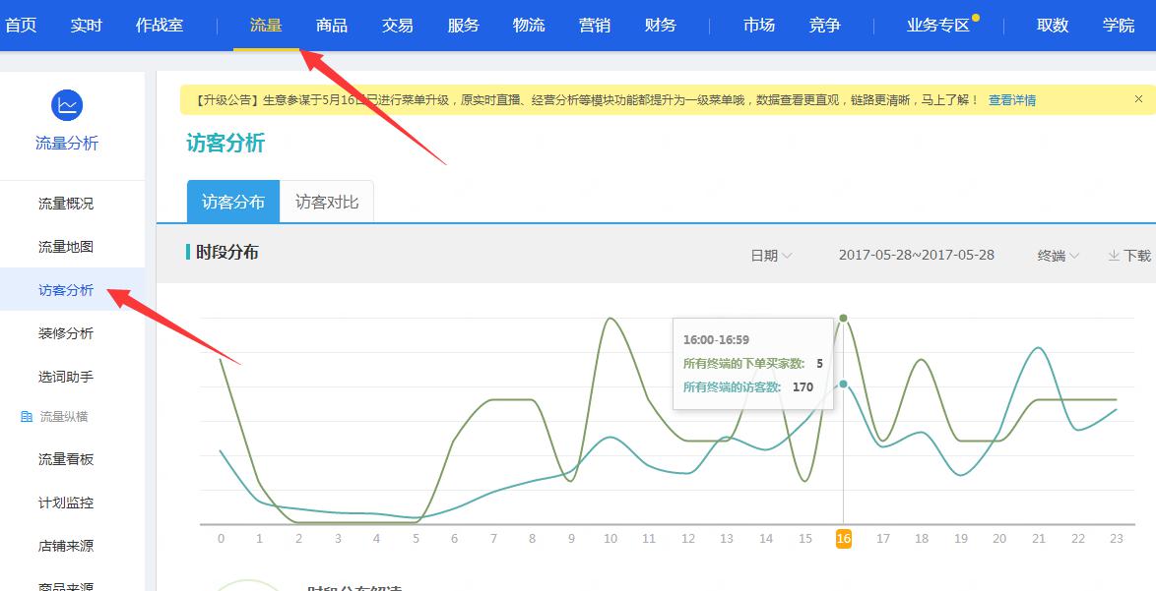Go to 交易 in the top navigation
Image resolution: width=1156 pixels, height=591 pixels.
(x=398, y=26)
